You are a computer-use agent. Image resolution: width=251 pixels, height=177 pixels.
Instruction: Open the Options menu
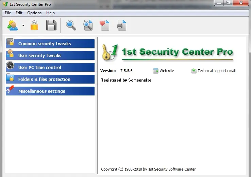pyautogui.click(x=34, y=13)
